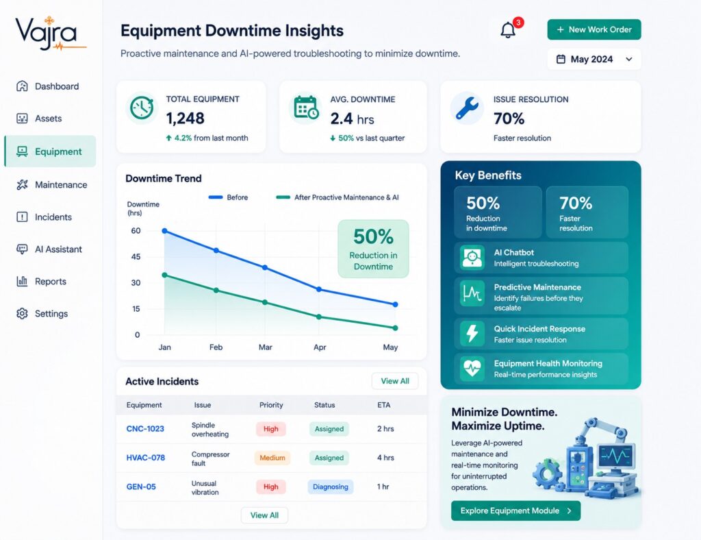Viewport: 701px width, 540px height.
Task: Click the wrench icon on Issue Resolution card
Action: (x=467, y=108)
